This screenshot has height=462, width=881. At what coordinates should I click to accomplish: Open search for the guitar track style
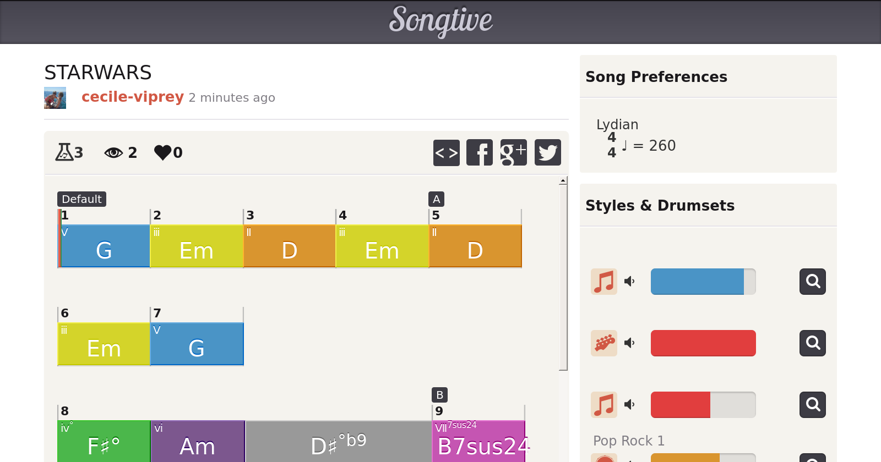pyautogui.click(x=813, y=343)
